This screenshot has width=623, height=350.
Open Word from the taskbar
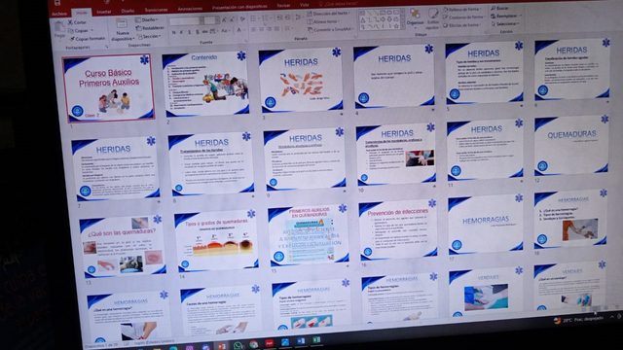[301, 341]
